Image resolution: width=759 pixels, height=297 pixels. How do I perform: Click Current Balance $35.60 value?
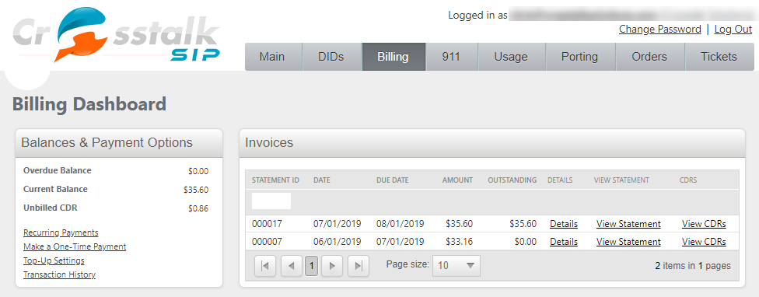tap(196, 190)
